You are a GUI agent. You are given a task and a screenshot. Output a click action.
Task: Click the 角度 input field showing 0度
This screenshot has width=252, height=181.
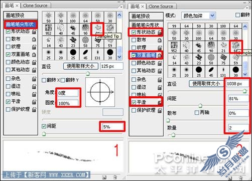(x=68, y=93)
